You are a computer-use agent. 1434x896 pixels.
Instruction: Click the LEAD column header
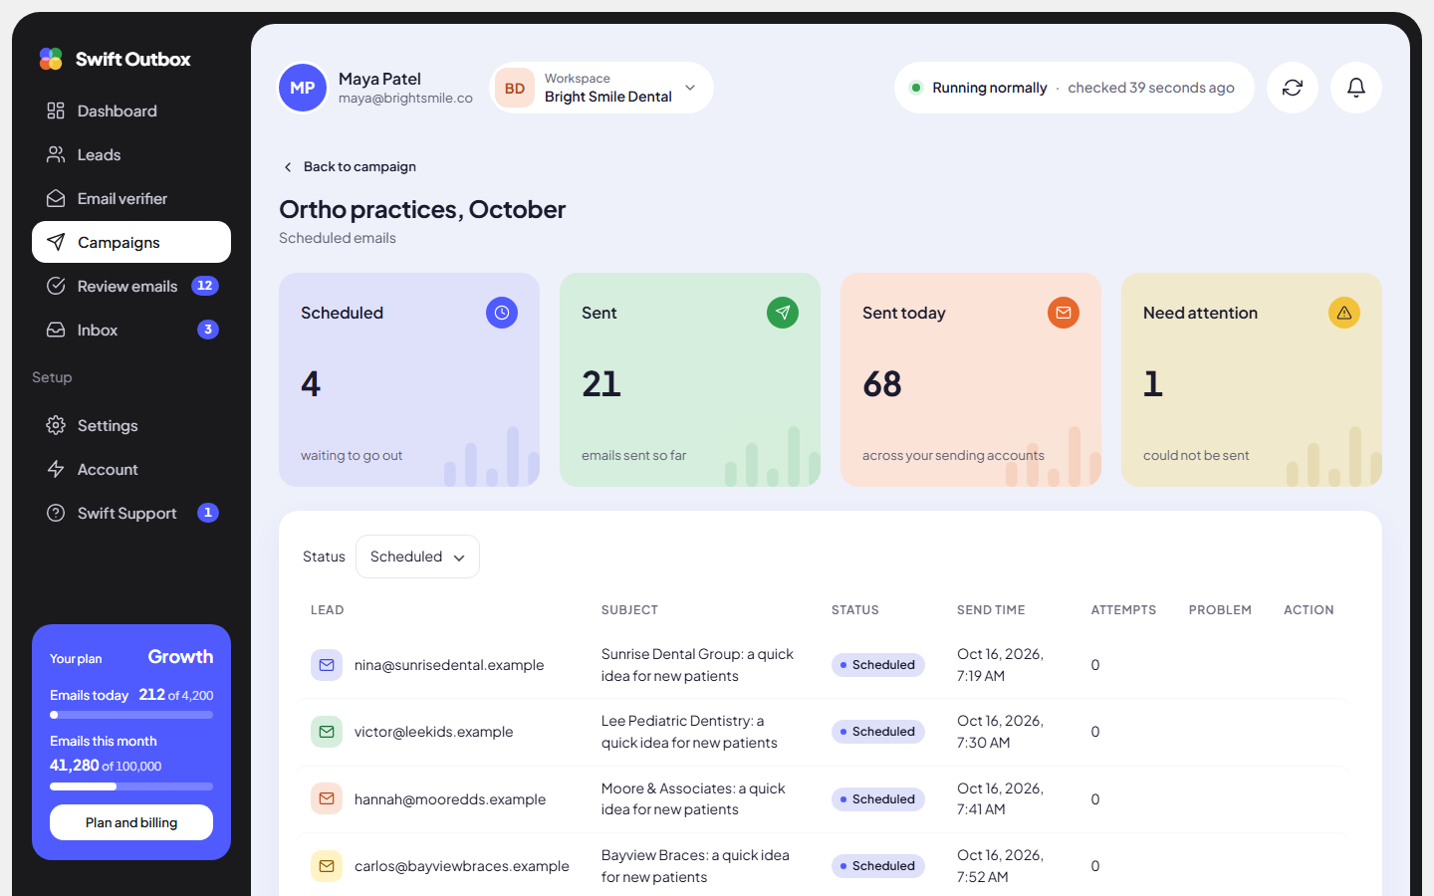(327, 610)
